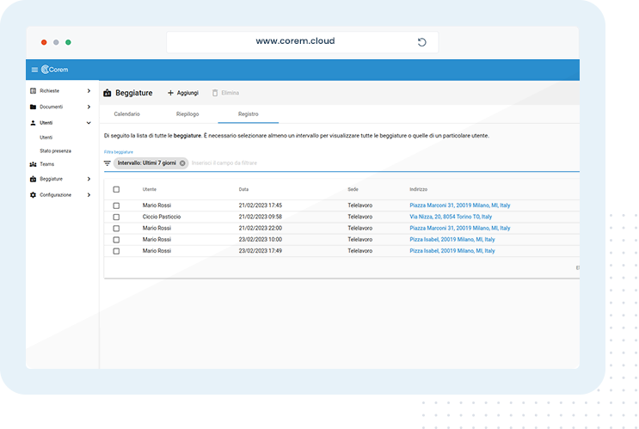Open the Via Nizza Torino address link
The height and width of the screenshot is (429, 639).
click(x=451, y=217)
